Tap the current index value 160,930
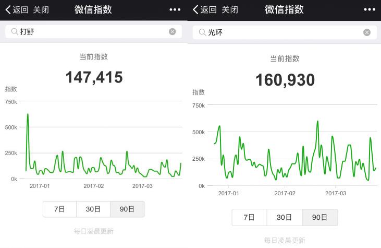 [x=285, y=80]
